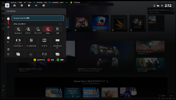Open Ubisoft+ Classics card

150,65
